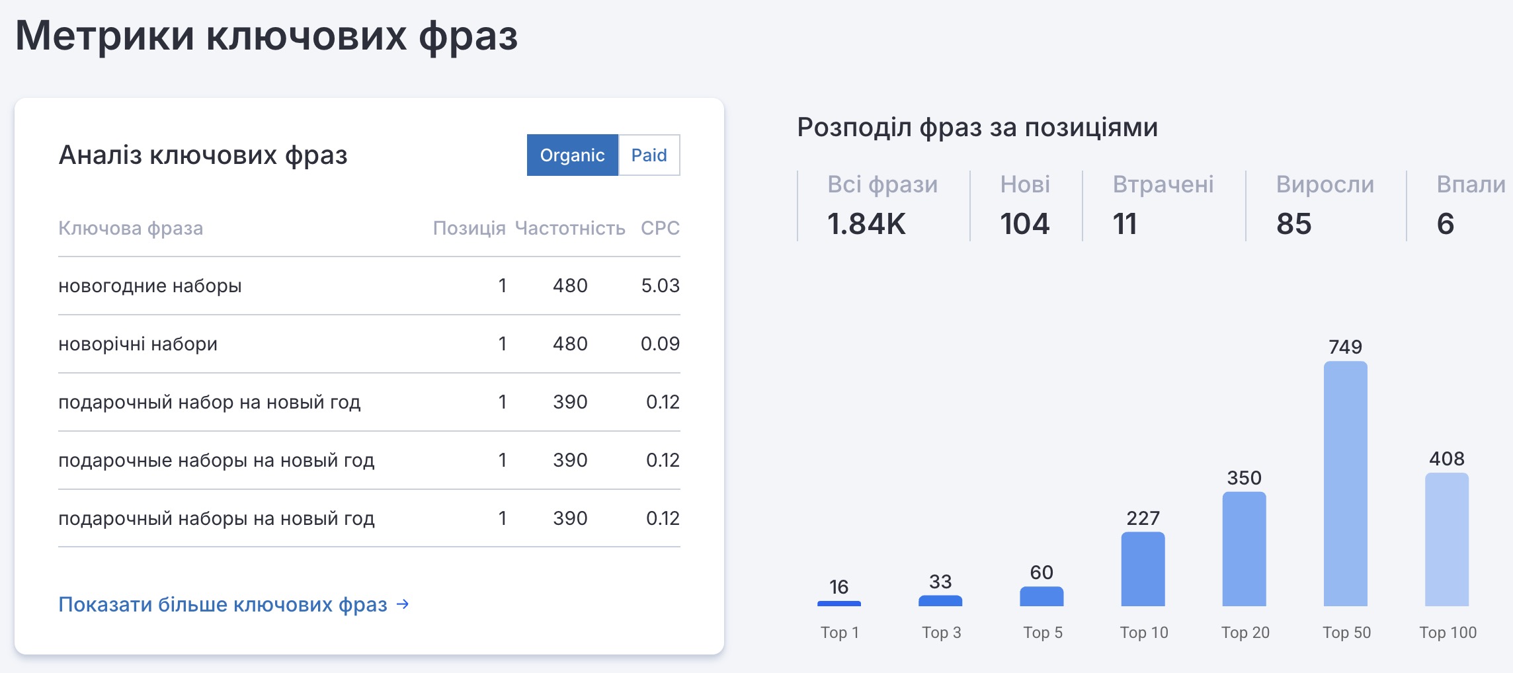Select the 'Нові' phrases tab

[1024, 205]
